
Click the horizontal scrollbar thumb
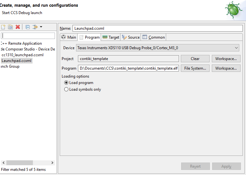[x=19, y=163]
